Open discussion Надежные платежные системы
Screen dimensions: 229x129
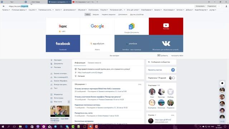click(87, 105)
